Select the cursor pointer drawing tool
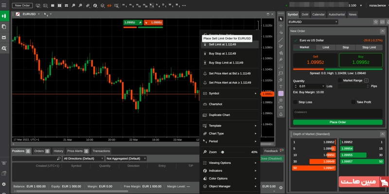This screenshot has height=194, width=389. 281,19
